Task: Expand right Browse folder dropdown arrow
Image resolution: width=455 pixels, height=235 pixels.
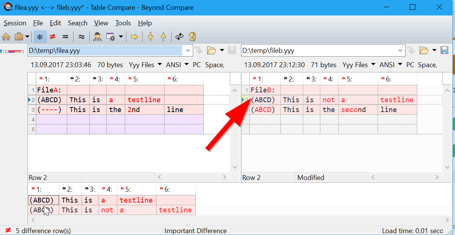Action: pyautogui.click(x=435, y=51)
